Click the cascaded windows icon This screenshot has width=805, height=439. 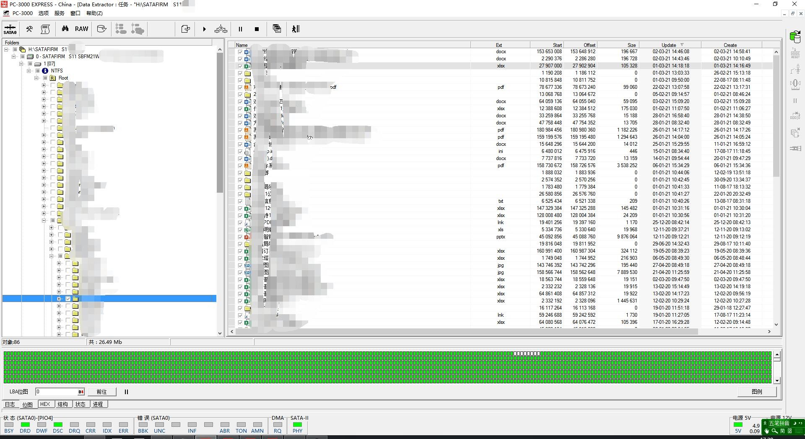point(277,28)
